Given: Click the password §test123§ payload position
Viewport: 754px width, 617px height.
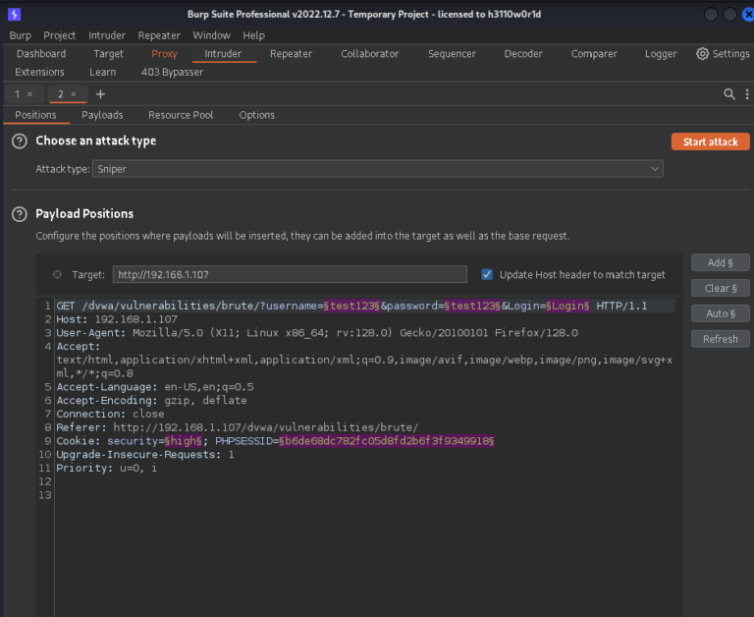Looking at the screenshot, I should click(x=472, y=306).
